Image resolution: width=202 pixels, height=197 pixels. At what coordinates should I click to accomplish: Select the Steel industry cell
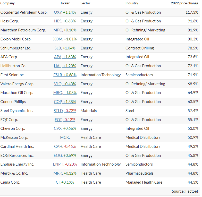coord(130,111)
